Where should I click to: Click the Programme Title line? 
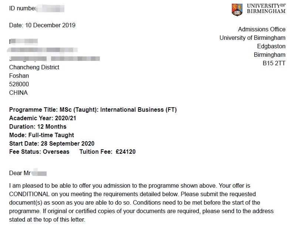(93, 110)
